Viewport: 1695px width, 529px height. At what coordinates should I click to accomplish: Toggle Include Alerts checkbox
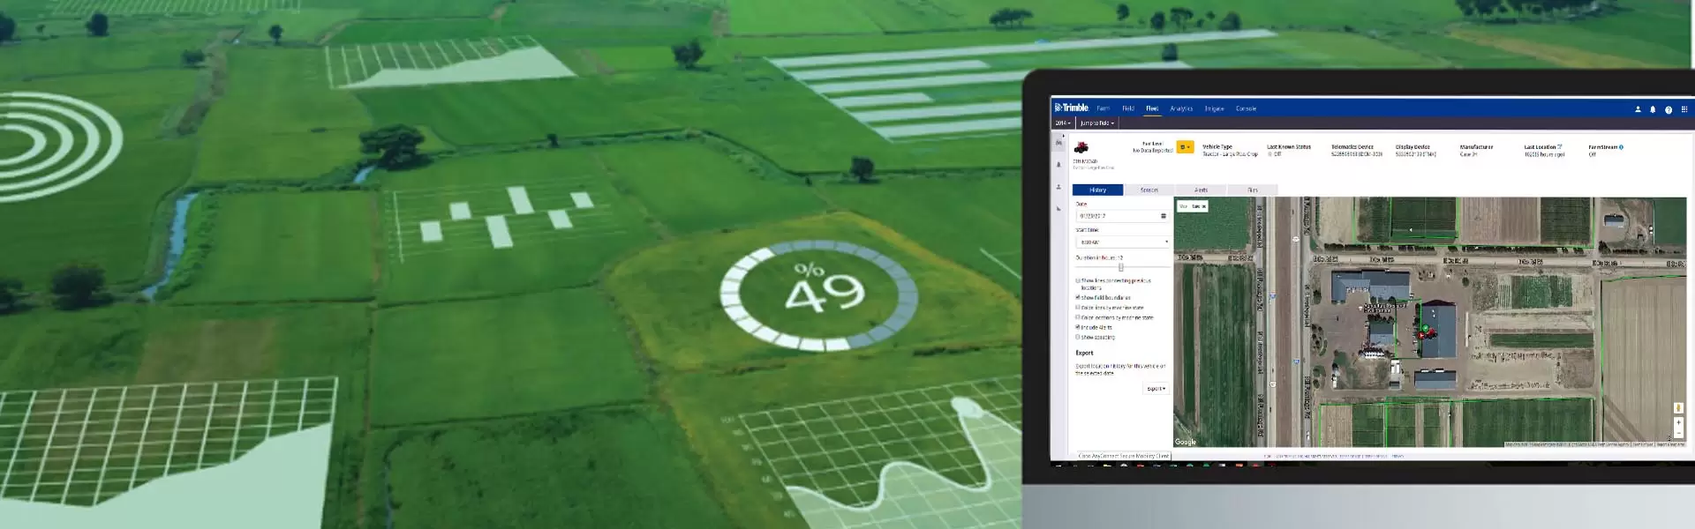pos(1078,327)
